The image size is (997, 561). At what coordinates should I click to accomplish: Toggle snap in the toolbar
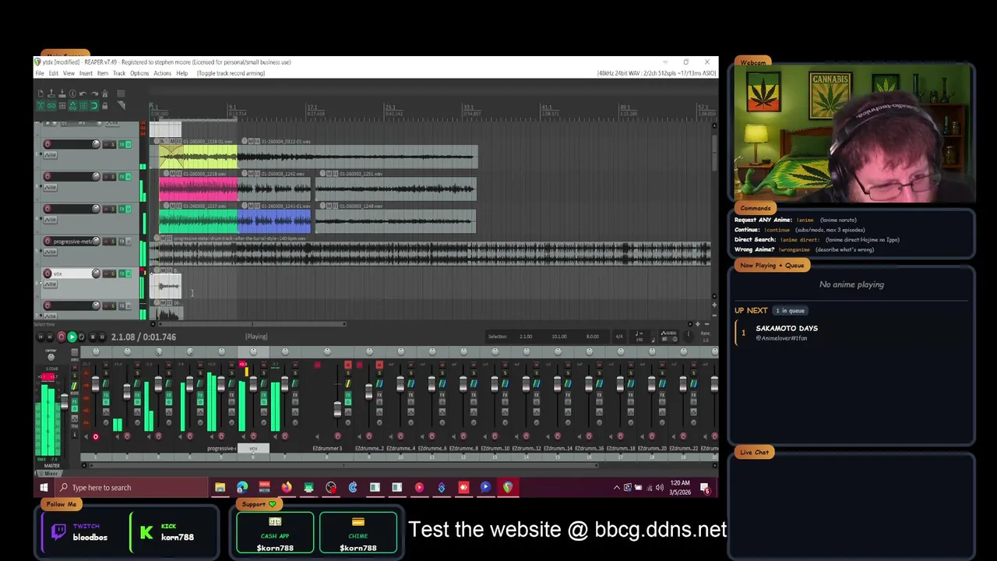point(94,106)
